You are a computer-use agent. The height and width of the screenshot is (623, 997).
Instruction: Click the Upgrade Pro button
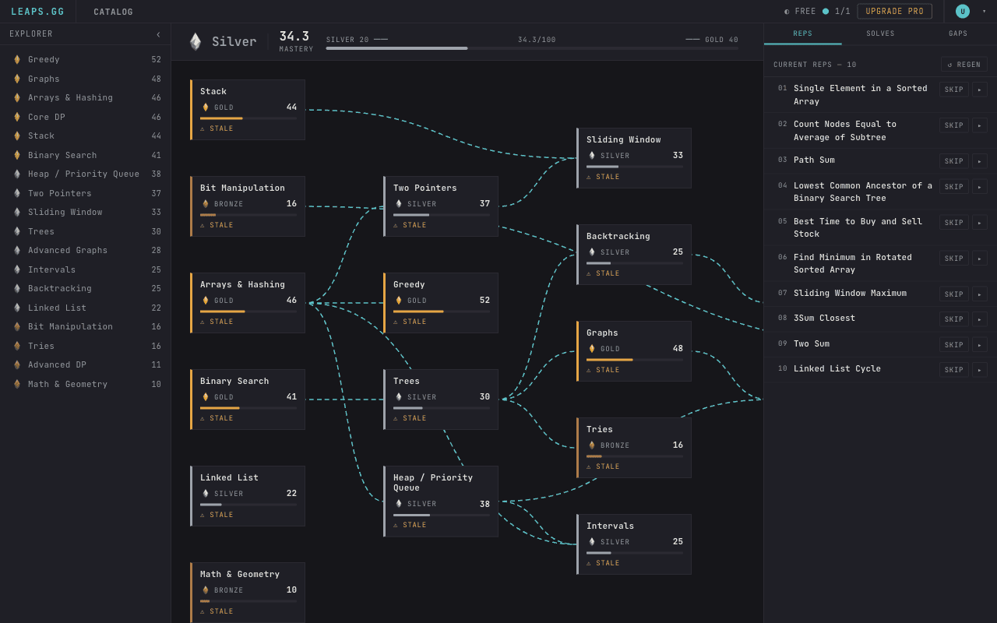[x=894, y=12]
